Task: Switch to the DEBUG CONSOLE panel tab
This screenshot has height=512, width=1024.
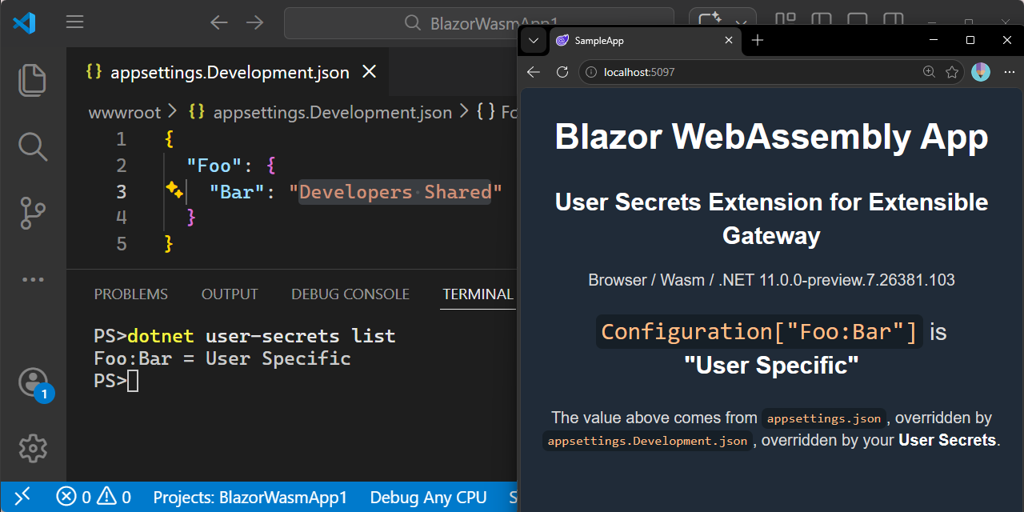Action: tap(350, 294)
